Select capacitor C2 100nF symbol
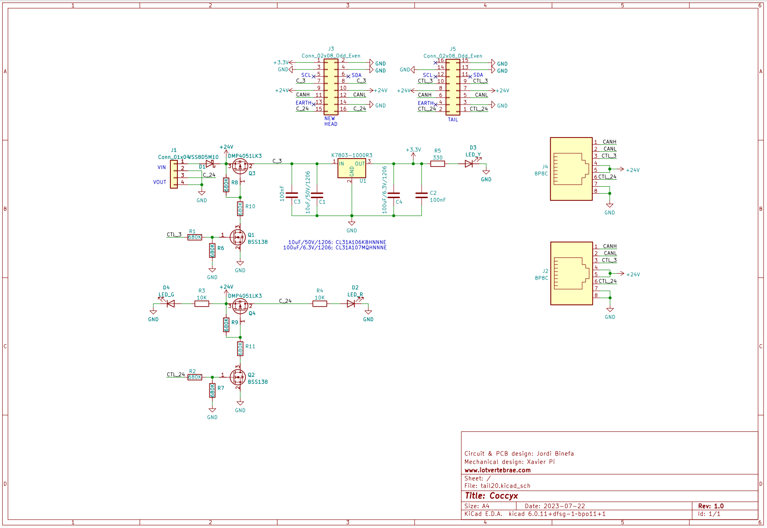Image resolution: width=767 pixels, height=528 pixels. click(x=421, y=195)
